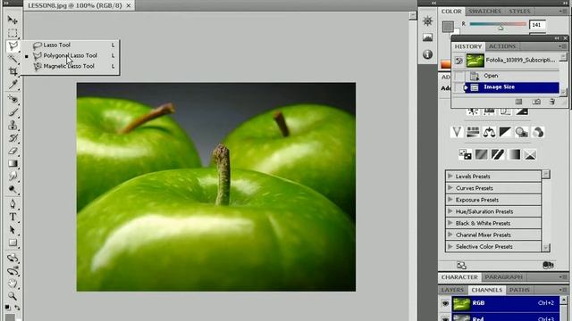The width and height of the screenshot is (572, 321).
Task: Select the History Brush tool
Action: coord(13,138)
